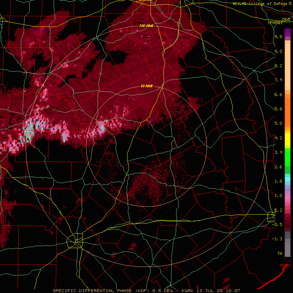Select the 8.2 scale value

coord(278,66)
